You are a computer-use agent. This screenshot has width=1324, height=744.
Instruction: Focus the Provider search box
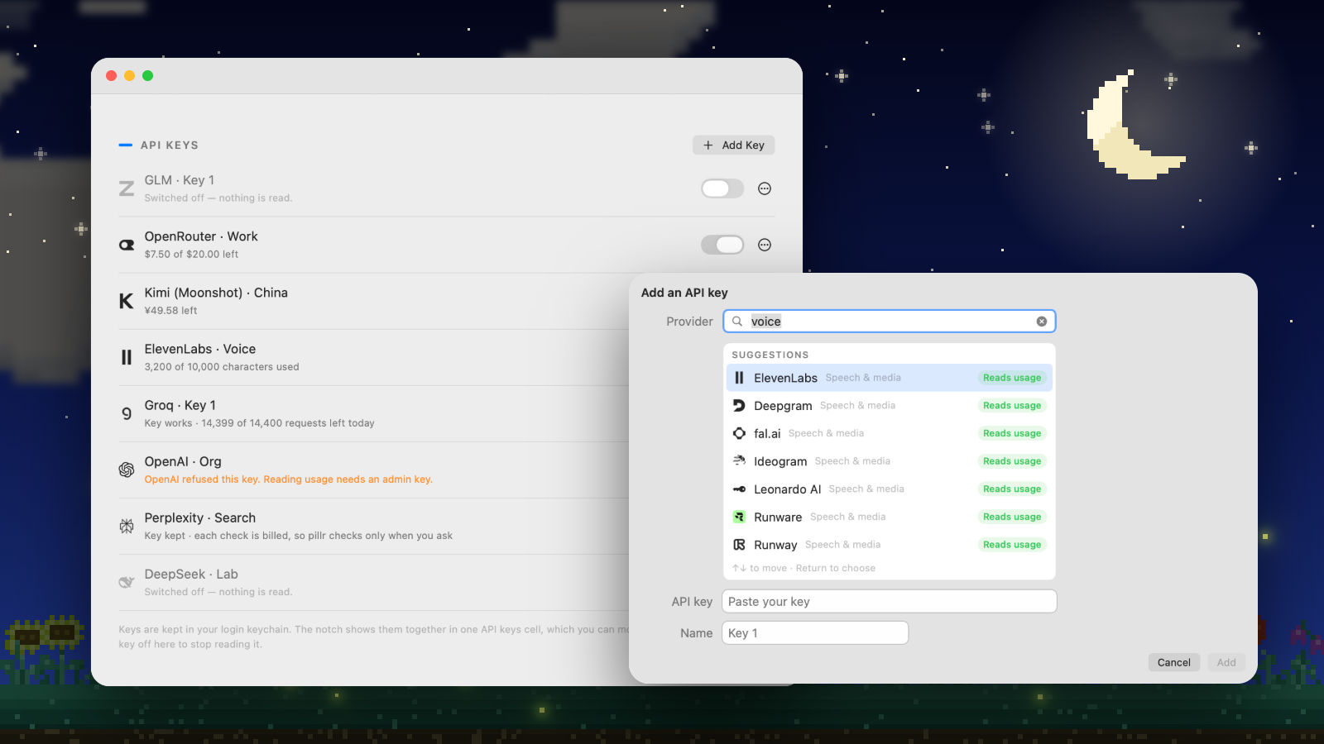pos(890,322)
